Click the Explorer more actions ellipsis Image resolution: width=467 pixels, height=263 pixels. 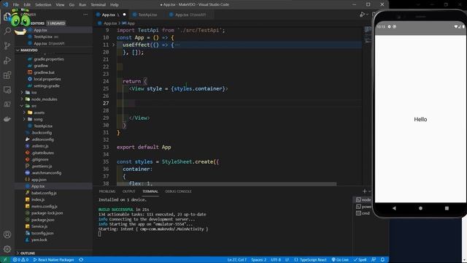point(85,15)
